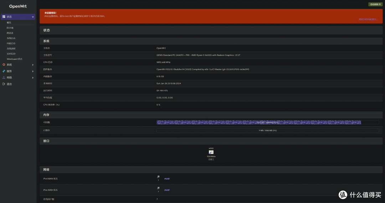385x203 pixels.
Task: Click the 未设置密码 warning title
Action: click(50, 13)
